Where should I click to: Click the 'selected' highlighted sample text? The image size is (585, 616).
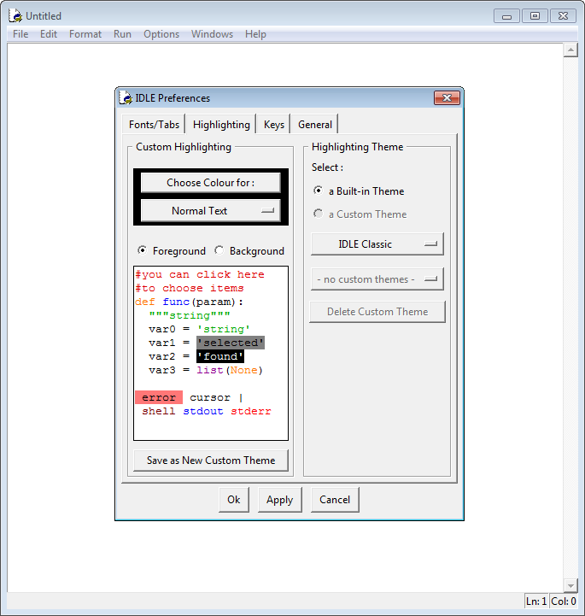[231, 343]
